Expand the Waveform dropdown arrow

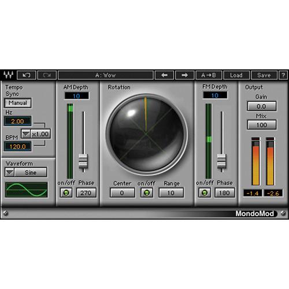(9, 172)
